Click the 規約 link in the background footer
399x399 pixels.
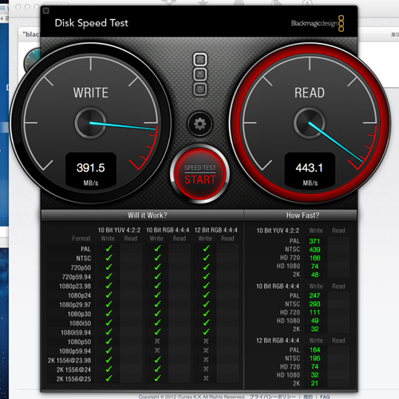[x=308, y=397]
